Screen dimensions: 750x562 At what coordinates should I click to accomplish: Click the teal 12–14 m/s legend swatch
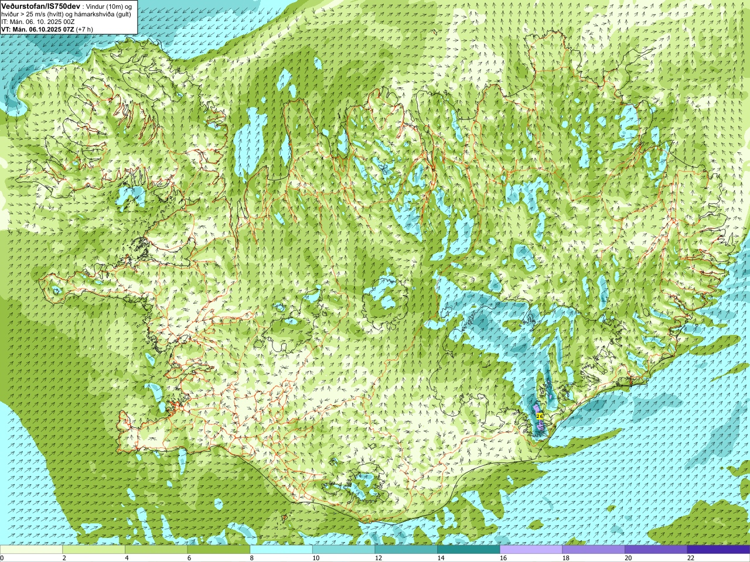point(406,550)
